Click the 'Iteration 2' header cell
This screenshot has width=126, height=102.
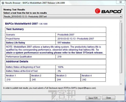pyautogui.click(x=43, y=76)
